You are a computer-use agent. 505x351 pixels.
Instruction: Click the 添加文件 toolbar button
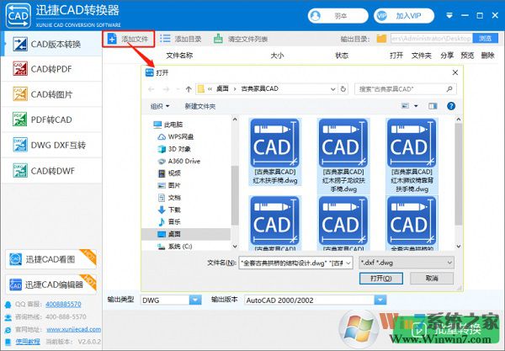128,39
